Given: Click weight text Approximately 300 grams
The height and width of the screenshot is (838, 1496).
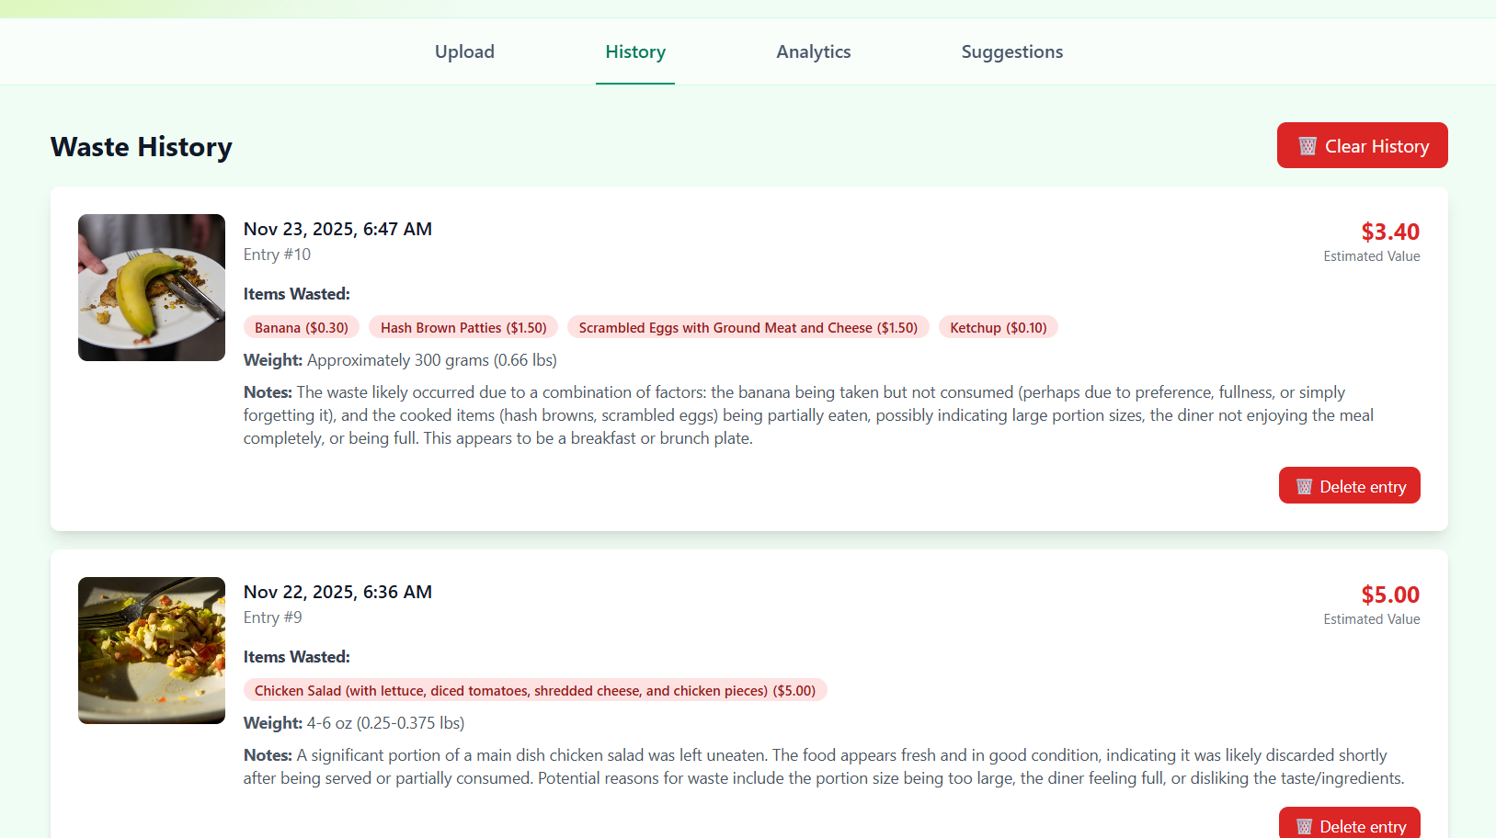Looking at the screenshot, I should coord(432,360).
